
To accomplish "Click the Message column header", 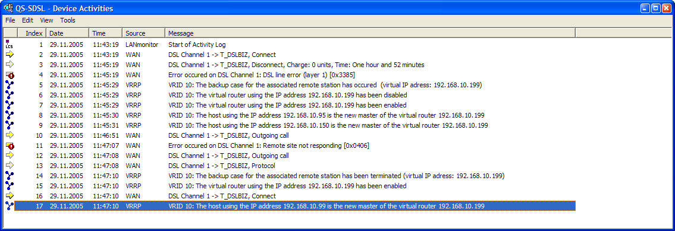I will (x=371, y=33).
